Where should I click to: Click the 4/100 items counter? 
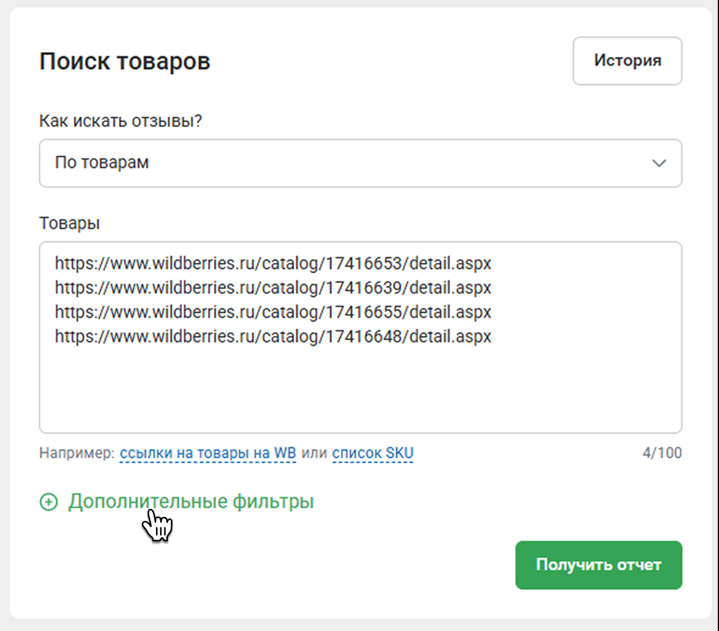662,453
